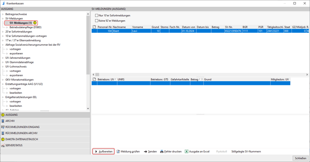Image resolution: width=310 pixels, height=162 pixels.
Task: Select Betriebsdatenpflege (DSBD) tree item
Action: click(26, 27)
